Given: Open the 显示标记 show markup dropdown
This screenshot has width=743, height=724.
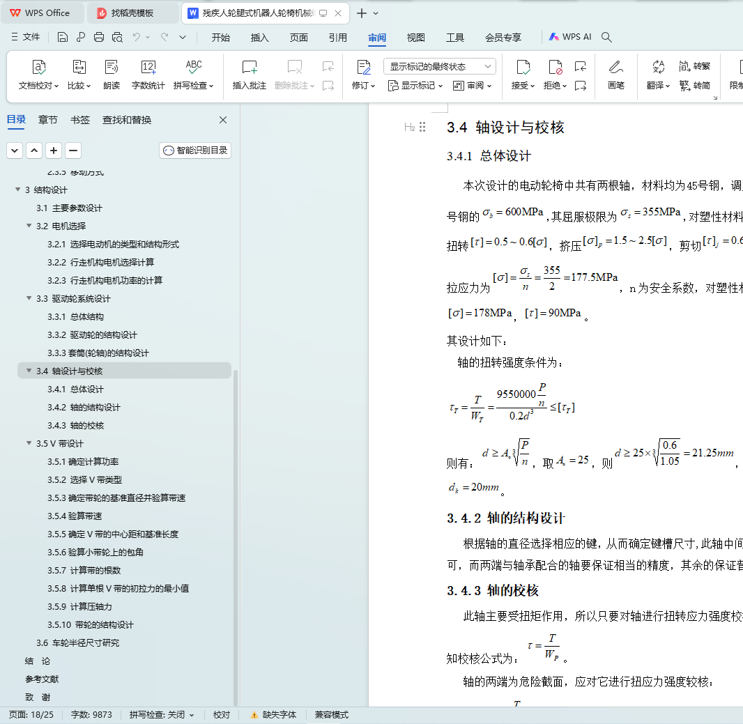Looking at the screenshot, I should pyautogui.click(x=415, y=86).
